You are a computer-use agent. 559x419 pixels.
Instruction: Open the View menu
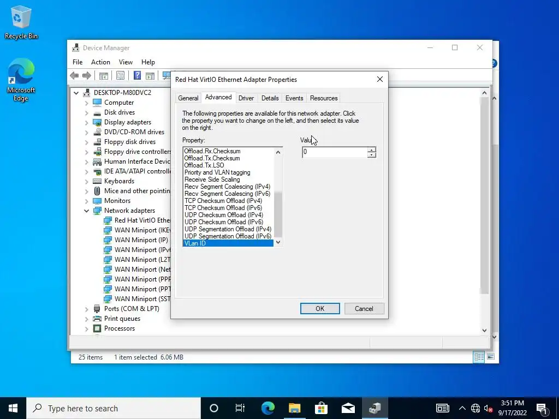click(126, 62)
